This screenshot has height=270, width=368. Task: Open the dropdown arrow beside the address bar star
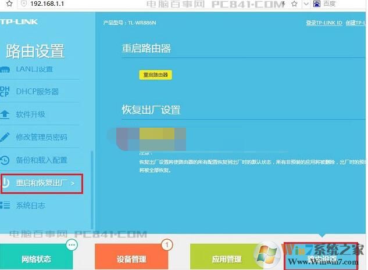click(306, 3)
